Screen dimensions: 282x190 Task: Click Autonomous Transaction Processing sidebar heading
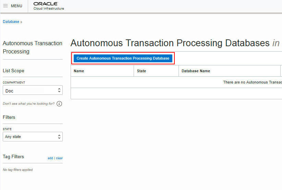[x=32, y=47]
